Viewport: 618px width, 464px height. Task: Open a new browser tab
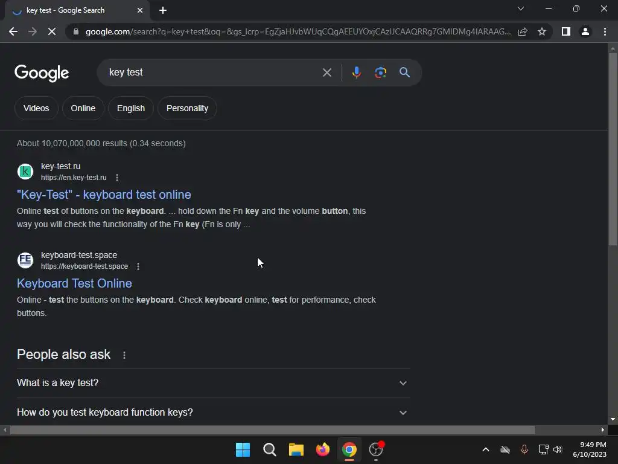click(x=163, y=10)
